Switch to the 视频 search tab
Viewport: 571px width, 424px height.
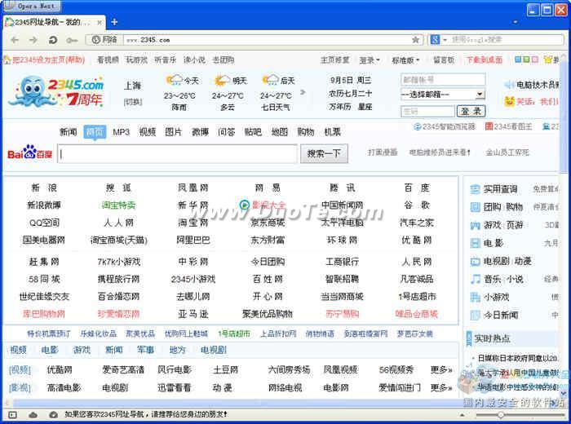point(147,132)
